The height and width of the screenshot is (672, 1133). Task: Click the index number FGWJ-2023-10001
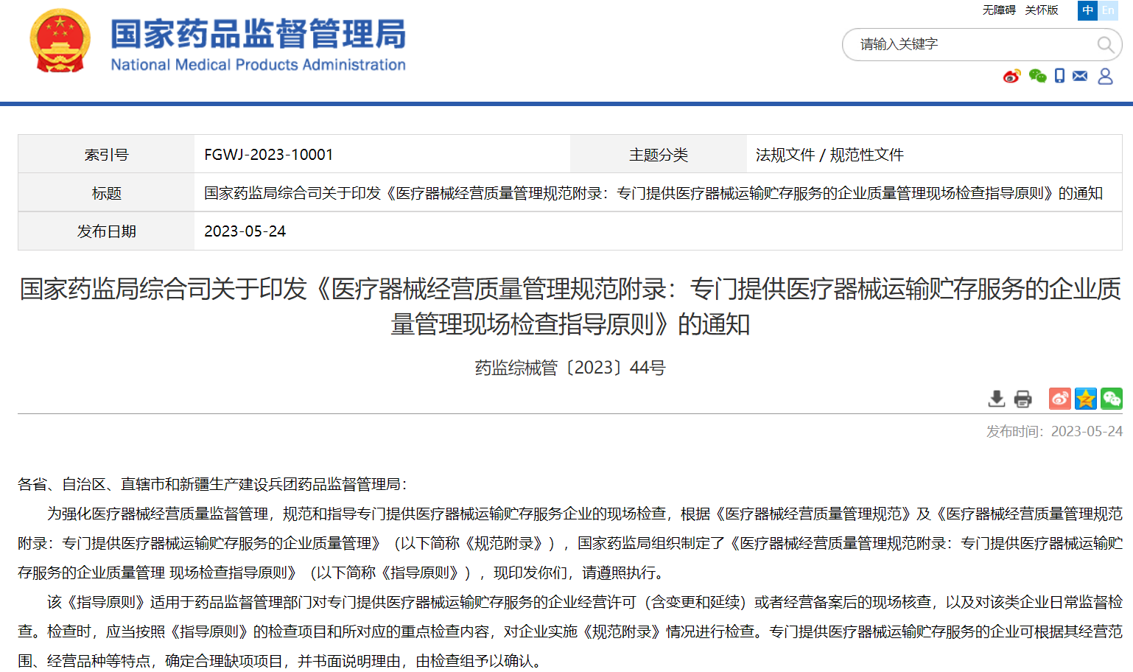(269, 155)
